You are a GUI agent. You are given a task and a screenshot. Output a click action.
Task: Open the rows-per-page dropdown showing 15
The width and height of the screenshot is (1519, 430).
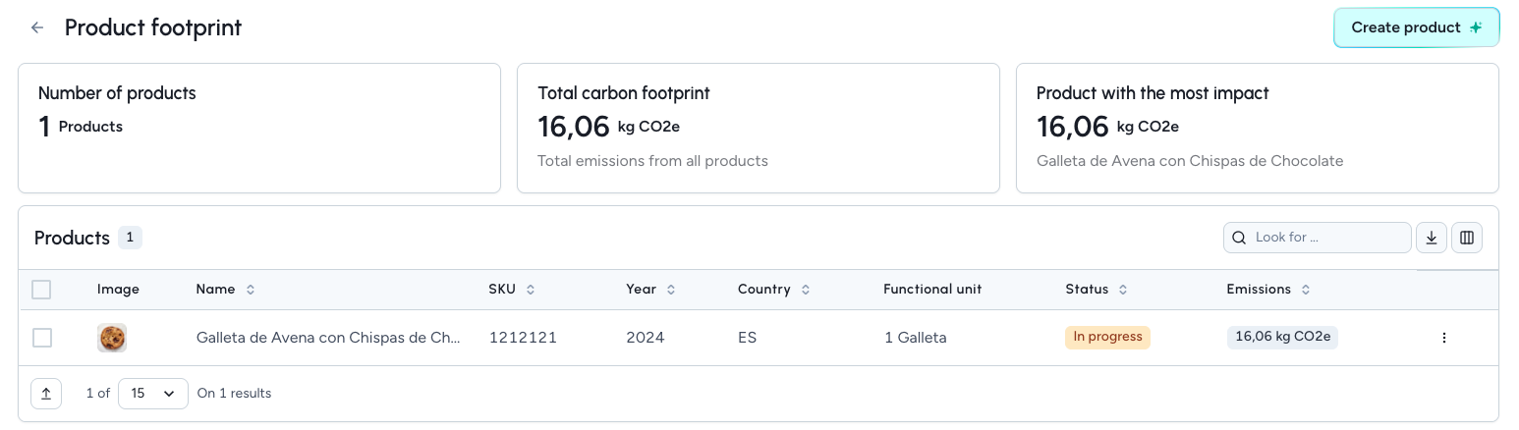click(152, 394)
